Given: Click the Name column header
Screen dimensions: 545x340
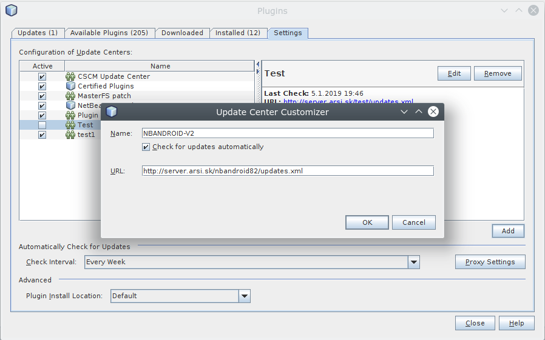Looking at the screenshot, I should 160,66.
